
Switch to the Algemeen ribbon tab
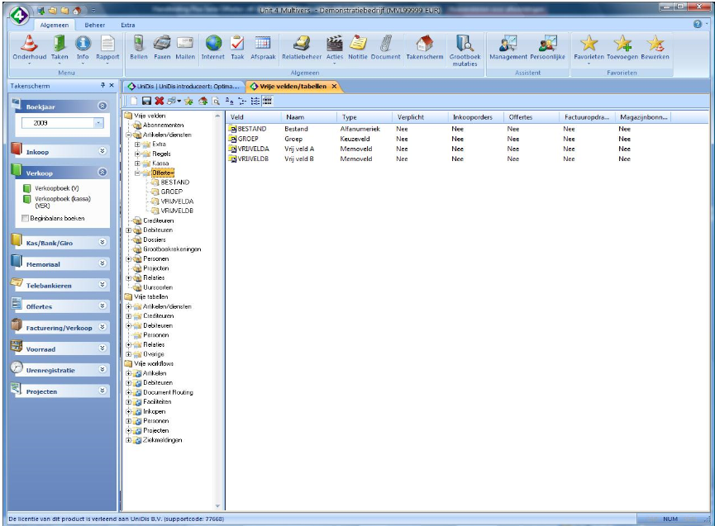(x=55, y=25)
